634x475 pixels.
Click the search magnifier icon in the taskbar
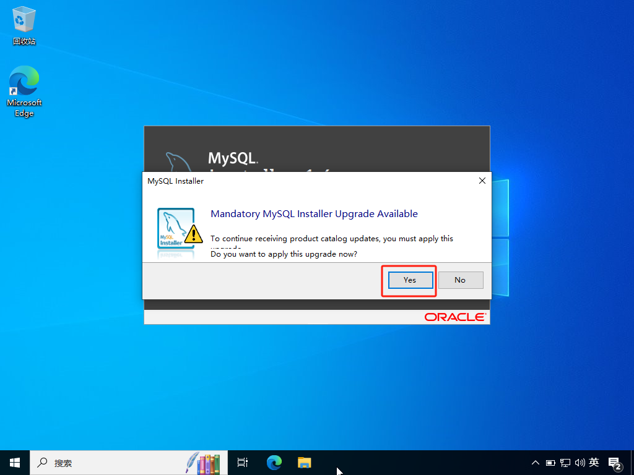42,463
